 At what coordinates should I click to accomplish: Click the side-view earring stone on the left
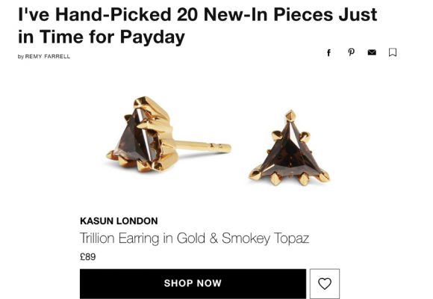point(136,138)
